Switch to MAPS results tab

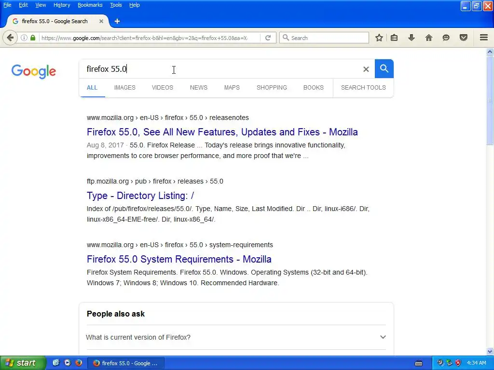point(232,88)
